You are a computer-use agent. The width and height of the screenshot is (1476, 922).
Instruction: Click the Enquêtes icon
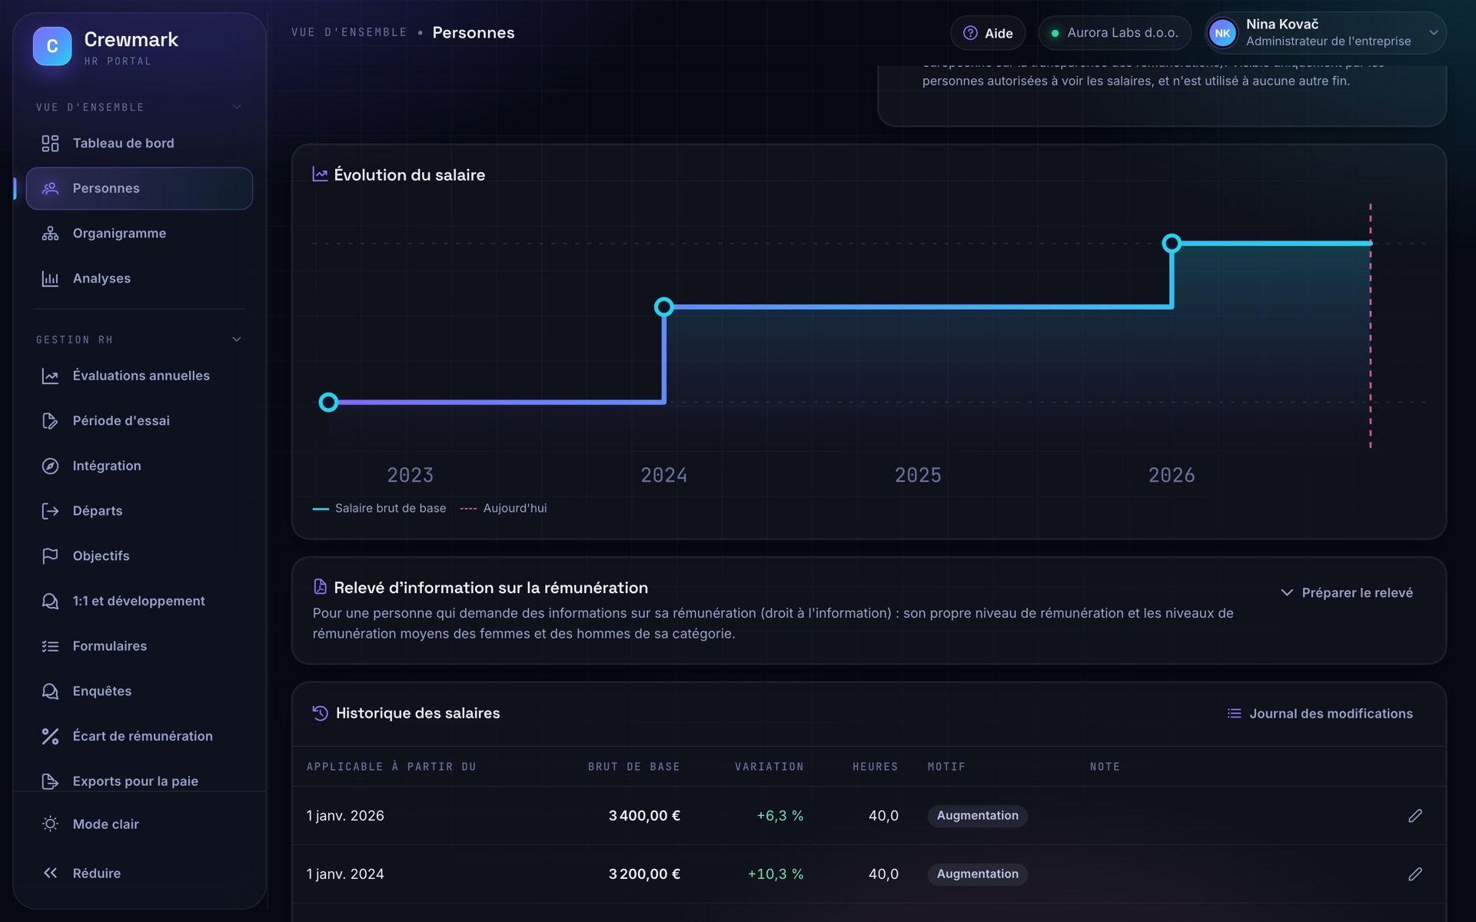[x=50, y=691]
